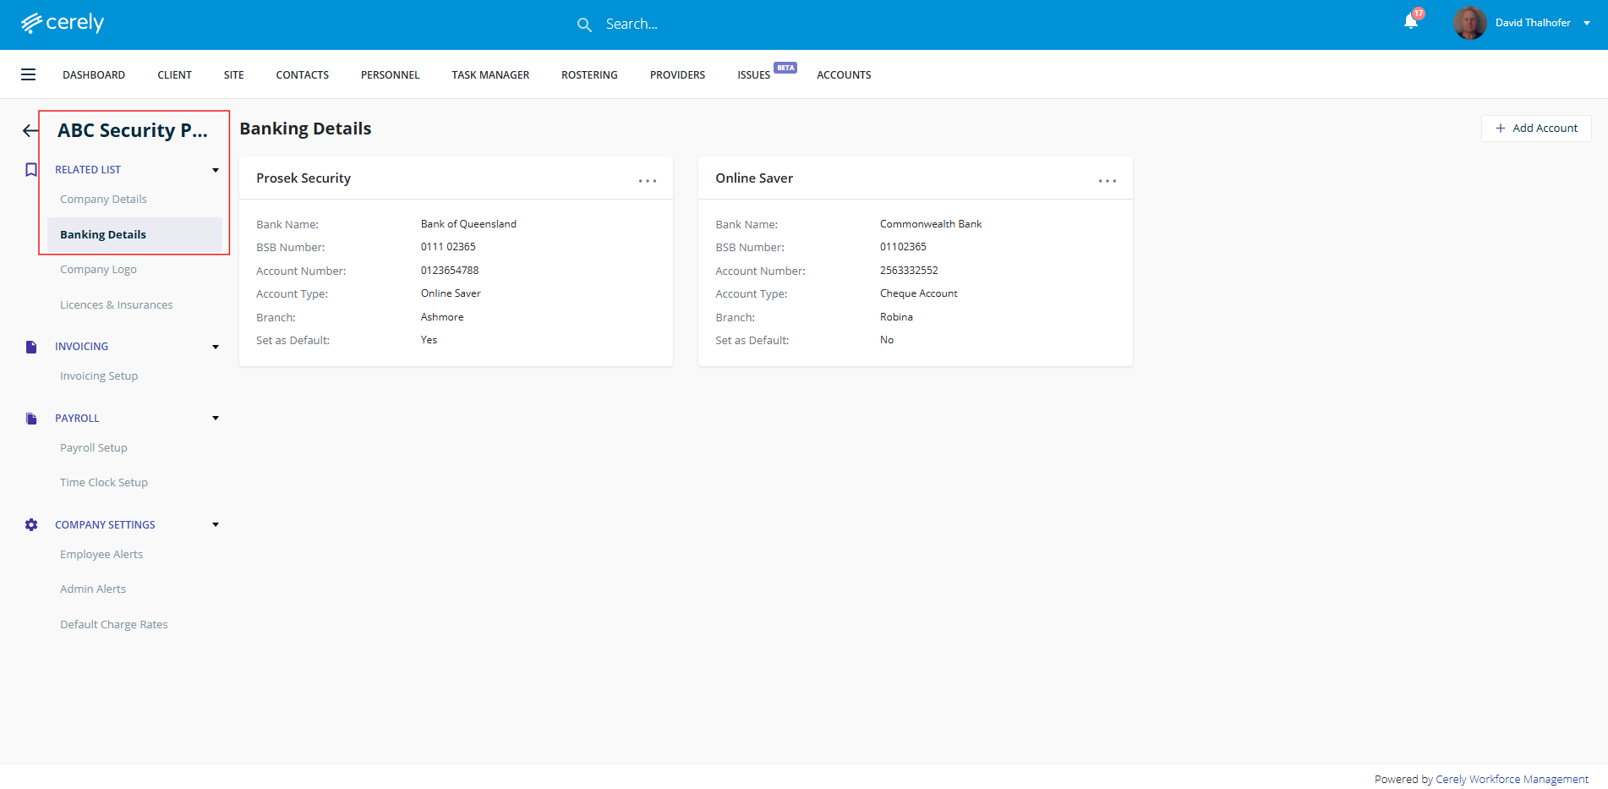The width and height of the screenshot is (1608, 789).
Task: Open the Site menu
Action: pyautogui.click(x=233, y=75)
